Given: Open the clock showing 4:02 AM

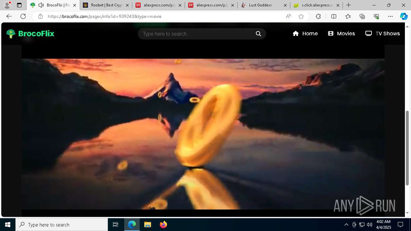Looking at the screenshot, I should (x=383, y=225).
